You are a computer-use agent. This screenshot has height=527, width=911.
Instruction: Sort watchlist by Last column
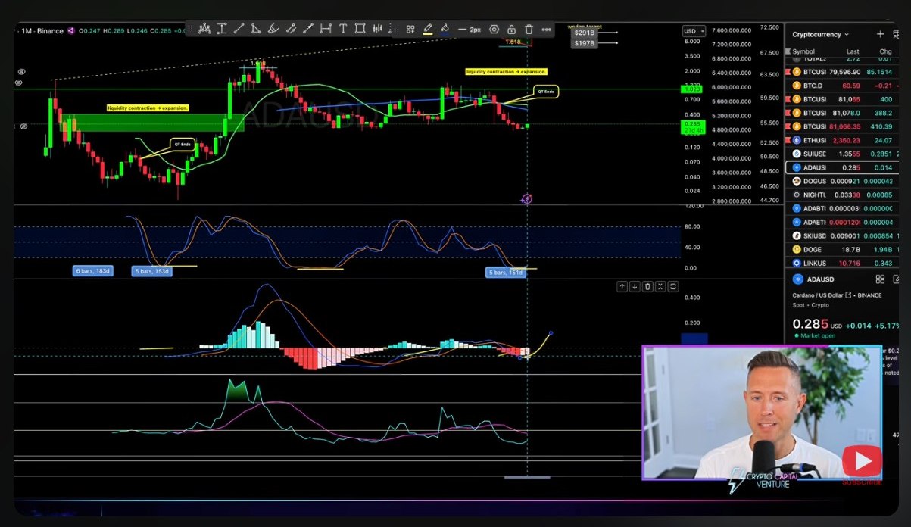click(x=853, y=51)
